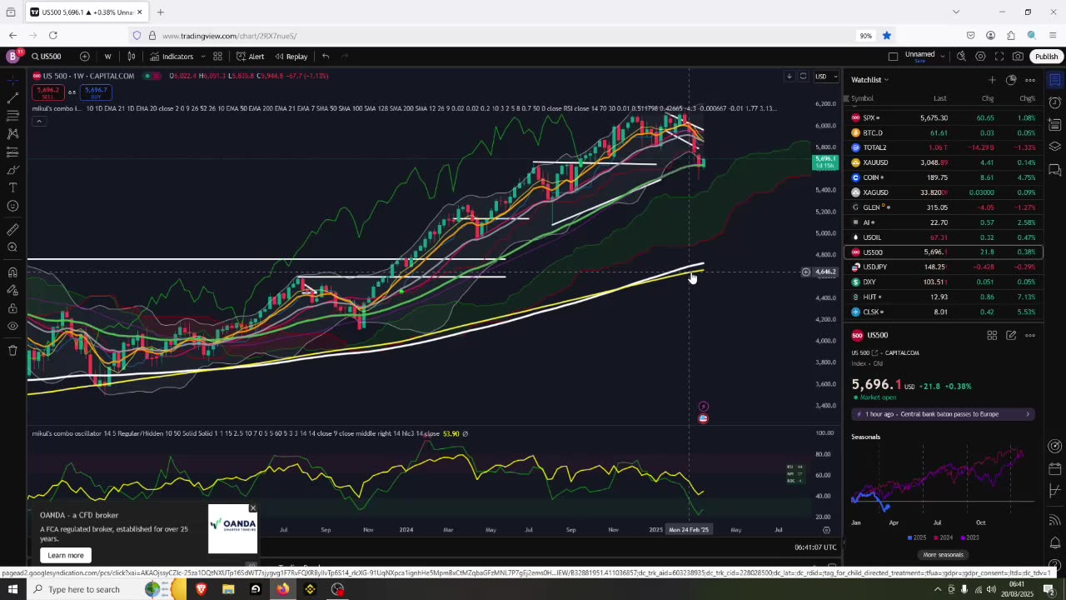Toggle the 2024 seasonals legend
Viewport: 1066px width, 600px height.
coord(944,537)
